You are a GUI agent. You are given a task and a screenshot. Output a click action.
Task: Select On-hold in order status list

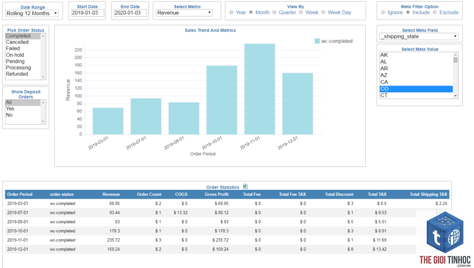[23, 55]
